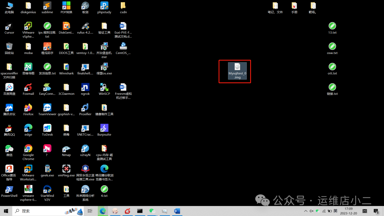Screen dimensions: 384x216
Task: Select the CentOS desktop icon
Action: point(123,48)
